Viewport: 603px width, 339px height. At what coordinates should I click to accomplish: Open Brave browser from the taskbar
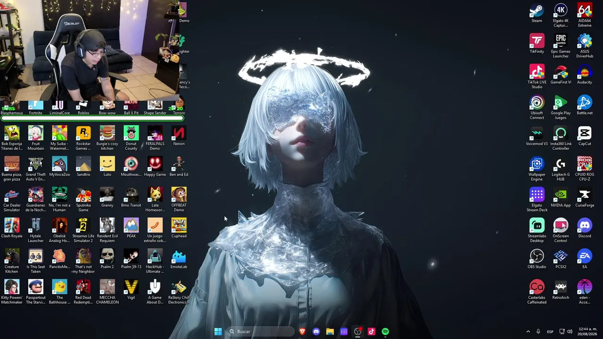click(x=302, y=331)
